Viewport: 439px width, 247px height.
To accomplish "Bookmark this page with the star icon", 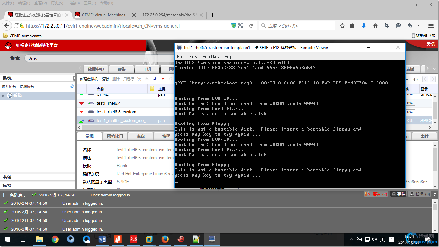I will (x=342, y=26).
